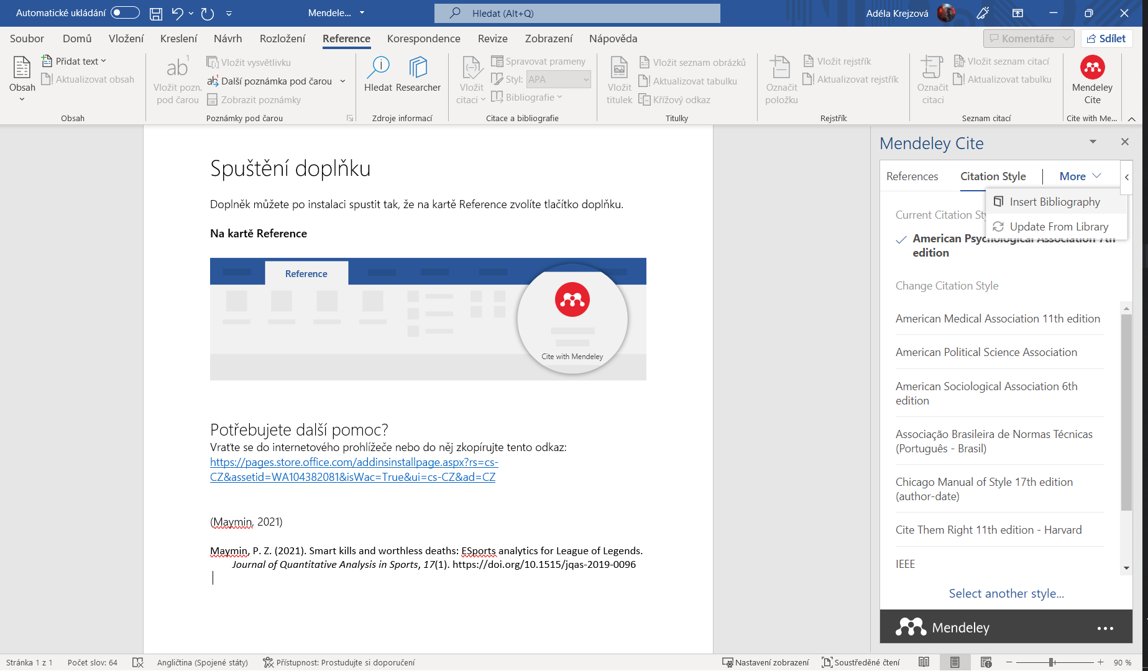Expand the footnote options dropdown arrow

click(x=342, y=81)
